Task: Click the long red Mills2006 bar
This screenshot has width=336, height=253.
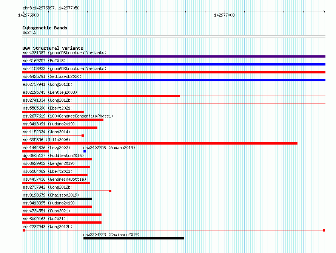Action: (160, 143)
